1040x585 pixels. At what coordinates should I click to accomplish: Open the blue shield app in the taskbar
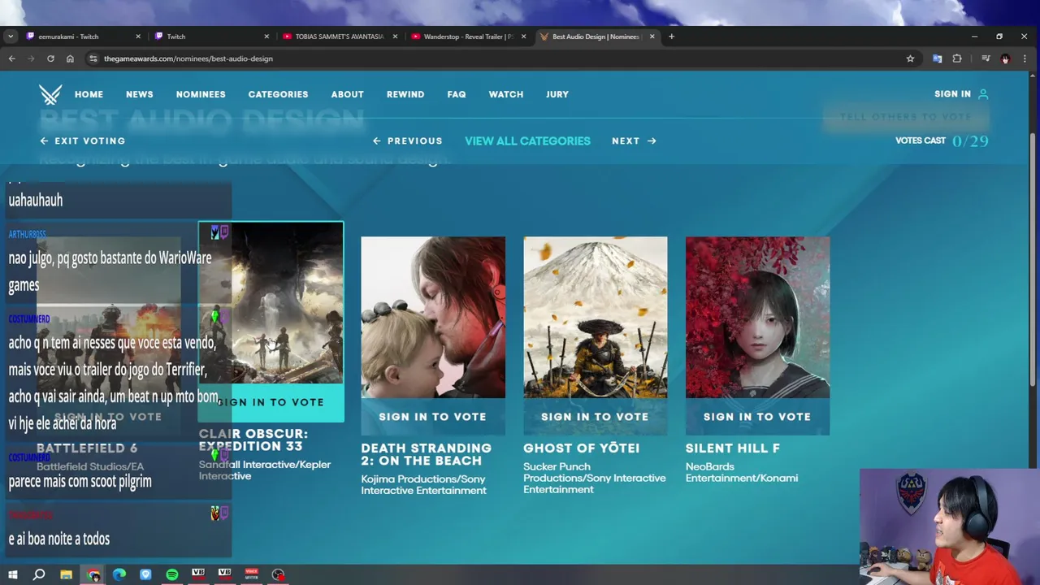click(145, 574)
